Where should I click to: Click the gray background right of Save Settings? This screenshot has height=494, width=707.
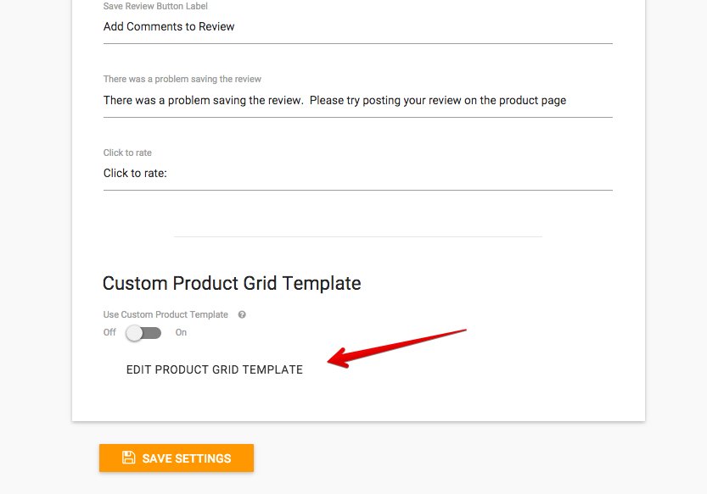tap(475, 458)
